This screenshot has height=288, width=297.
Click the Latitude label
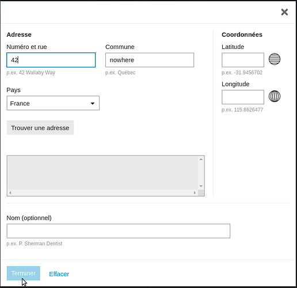233,47
